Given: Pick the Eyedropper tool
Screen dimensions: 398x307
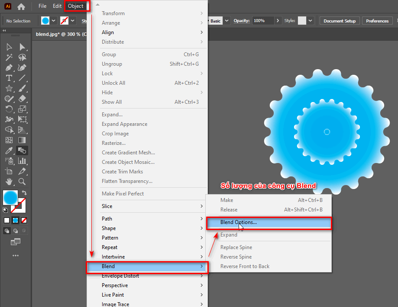Looking at the screenshot, I should click(9, 151).
